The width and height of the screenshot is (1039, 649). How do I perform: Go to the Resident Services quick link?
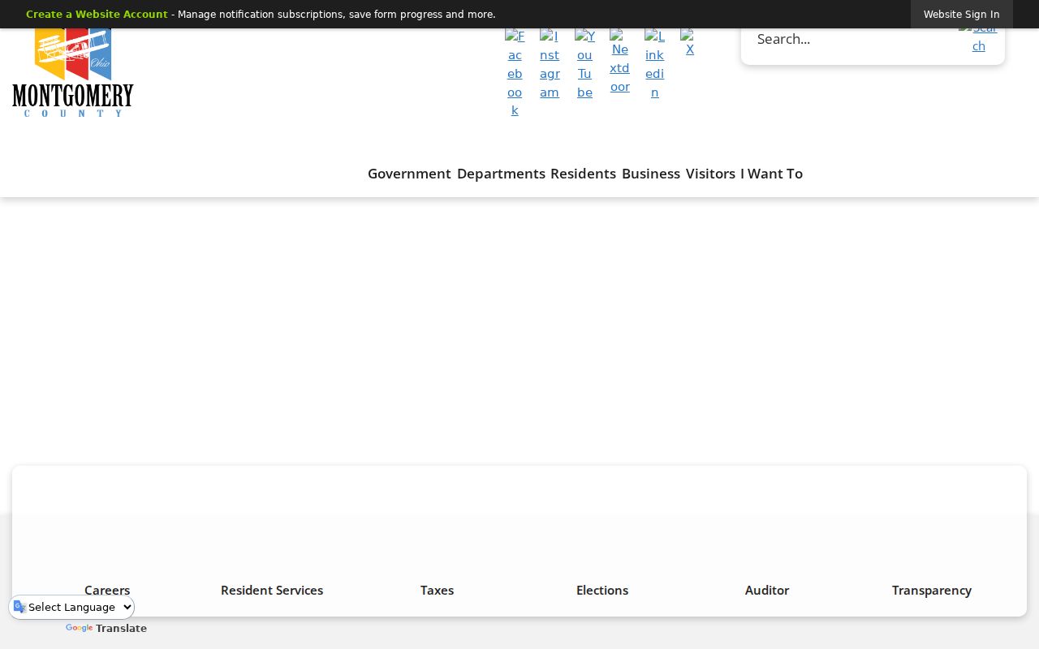[x=272, y=590]
